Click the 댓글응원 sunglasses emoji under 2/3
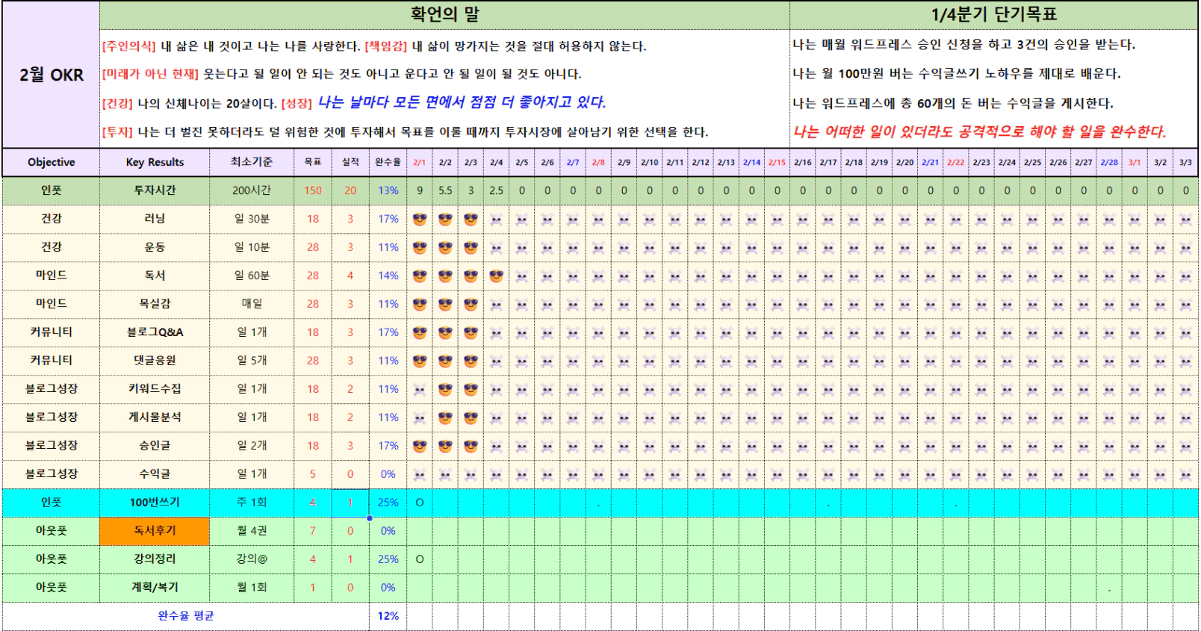Screen dimensions: 1201x631 pyautogui.click(x=471, y=361)
